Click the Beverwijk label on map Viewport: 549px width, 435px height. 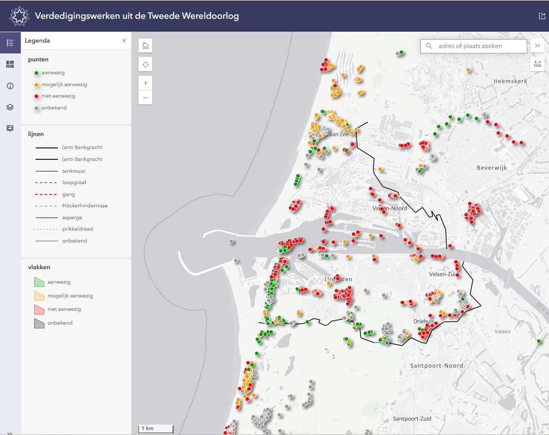[492, 168]
